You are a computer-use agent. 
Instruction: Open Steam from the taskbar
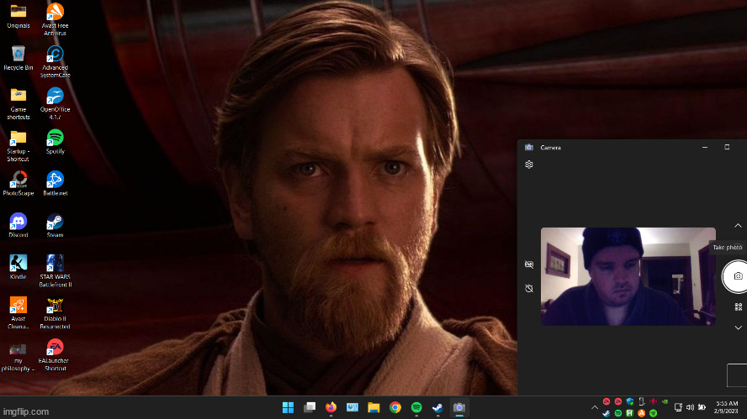click(437, 407)
